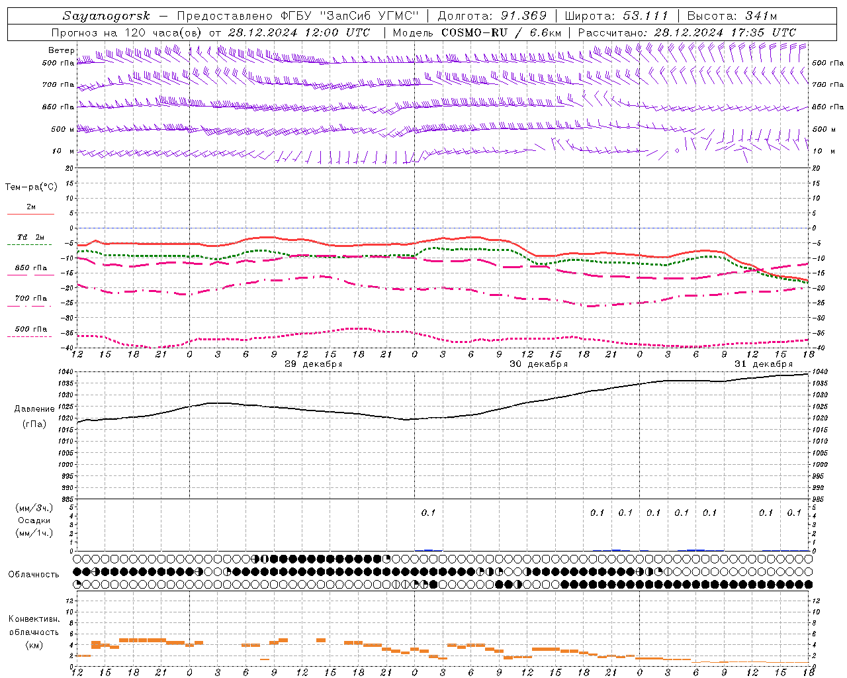847x678 pixels.
Task: Click the dotted line sample under "500 гПа" legend
Action: click(x=29, y=336)
